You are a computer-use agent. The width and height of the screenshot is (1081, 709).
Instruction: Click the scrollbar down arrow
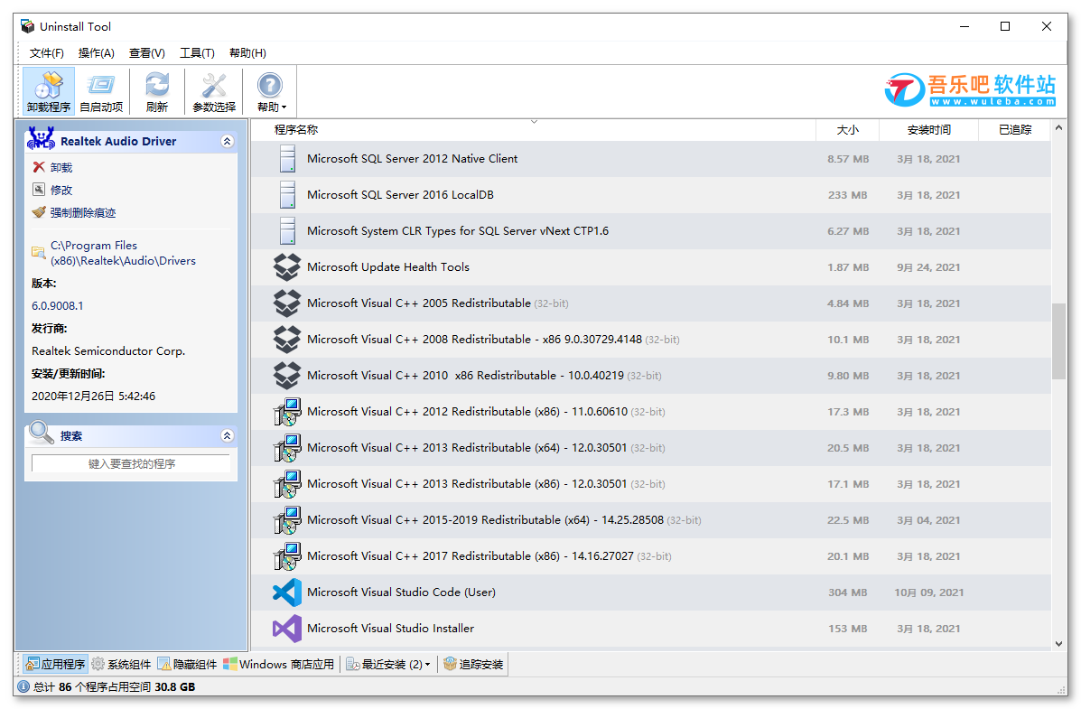[1059, 643]
